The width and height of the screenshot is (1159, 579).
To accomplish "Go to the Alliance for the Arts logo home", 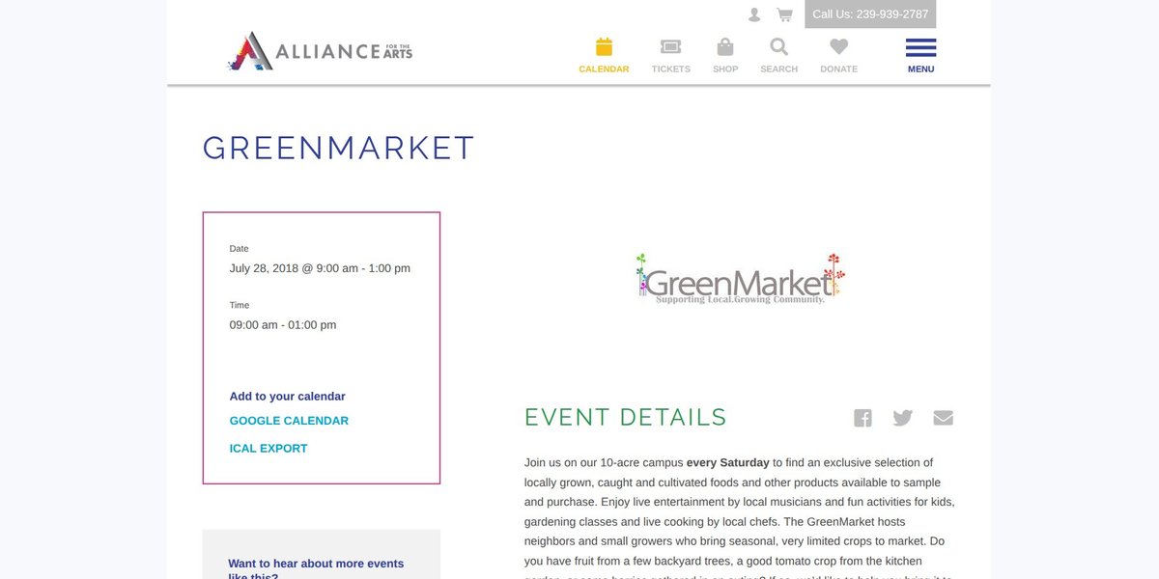I will [x=320, y=51].
